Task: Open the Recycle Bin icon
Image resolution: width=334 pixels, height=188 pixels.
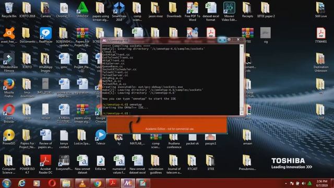Action: click(x=9, y=10)
